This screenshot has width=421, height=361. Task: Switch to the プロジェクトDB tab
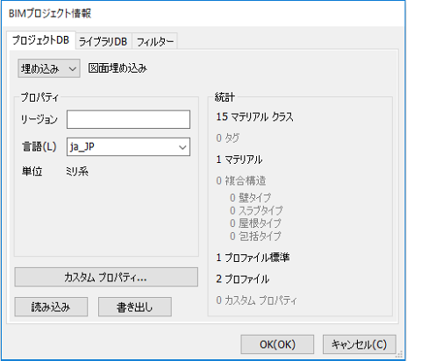pos(41,40)
